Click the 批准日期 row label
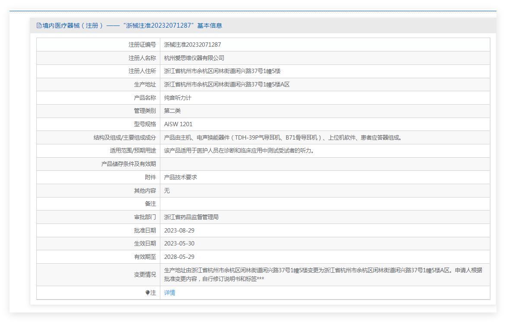This screenshot has width=506, height=322. pos(145,230)
